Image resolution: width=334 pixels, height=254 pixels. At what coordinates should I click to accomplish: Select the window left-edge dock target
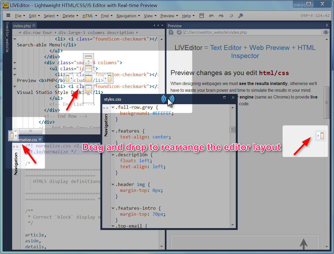[13, 135]
